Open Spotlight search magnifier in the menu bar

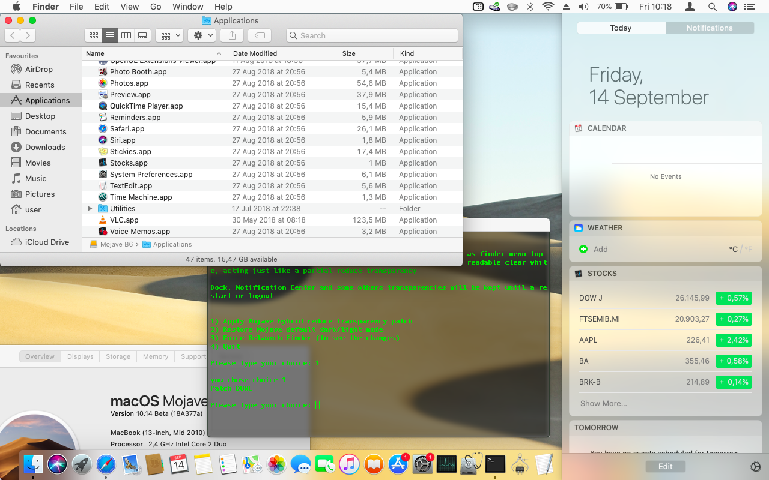coord(712,7)
